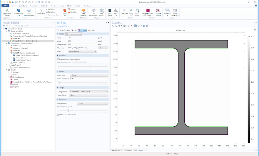
Task: Open the Log tab
Action: (x=135, y=150)
